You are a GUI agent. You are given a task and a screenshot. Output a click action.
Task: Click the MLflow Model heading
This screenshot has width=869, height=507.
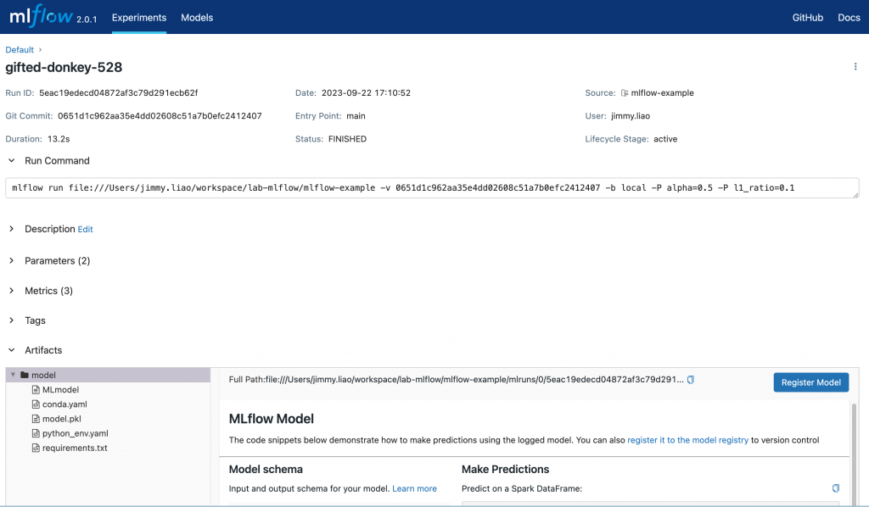click(272, 419)
